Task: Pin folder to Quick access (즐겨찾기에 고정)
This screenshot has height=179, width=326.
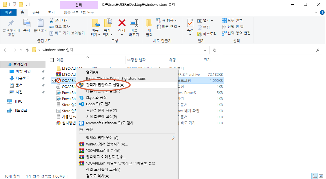Action: click(11, 28)
